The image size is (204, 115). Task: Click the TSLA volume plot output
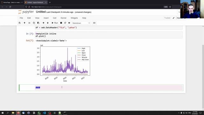point(63,63)
